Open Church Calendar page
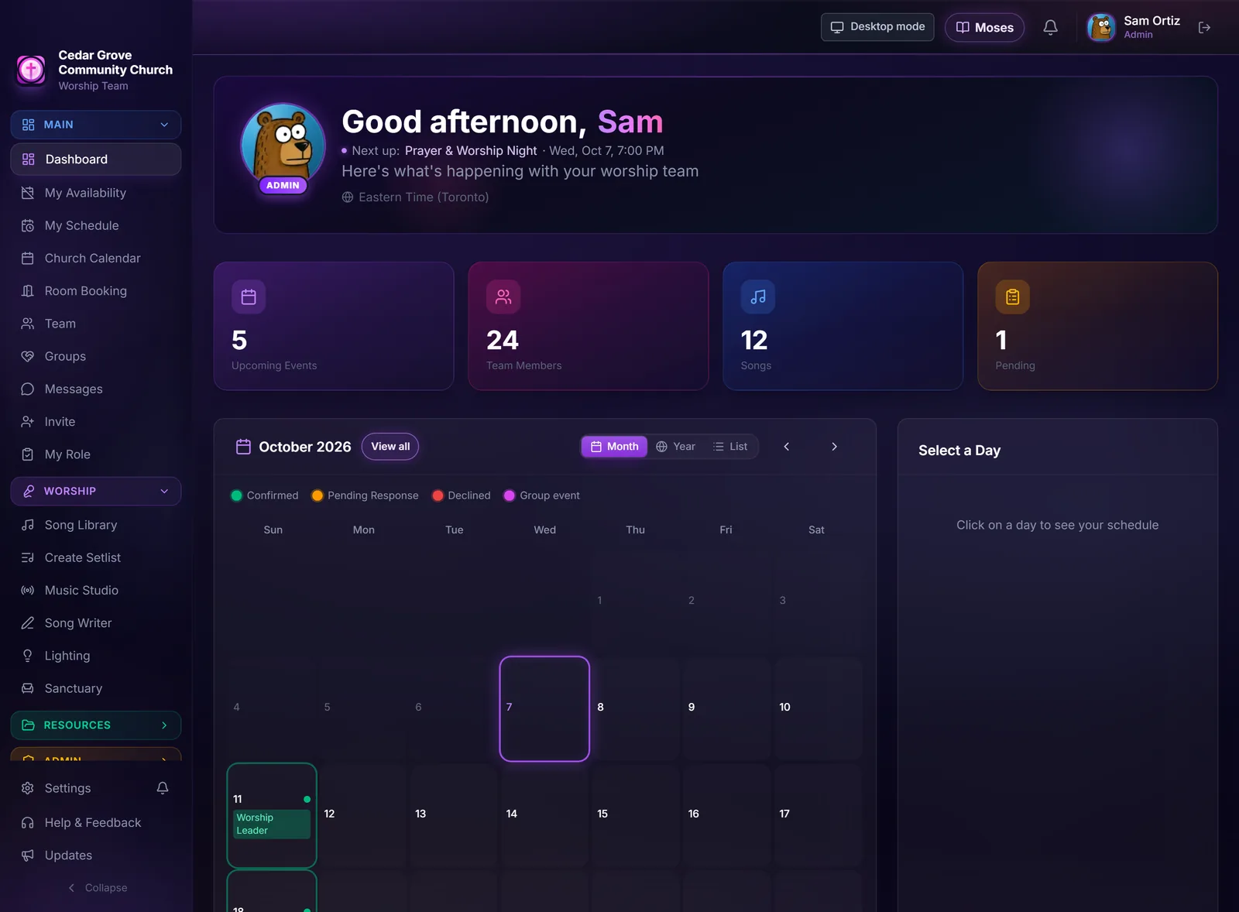 [96, 259]
